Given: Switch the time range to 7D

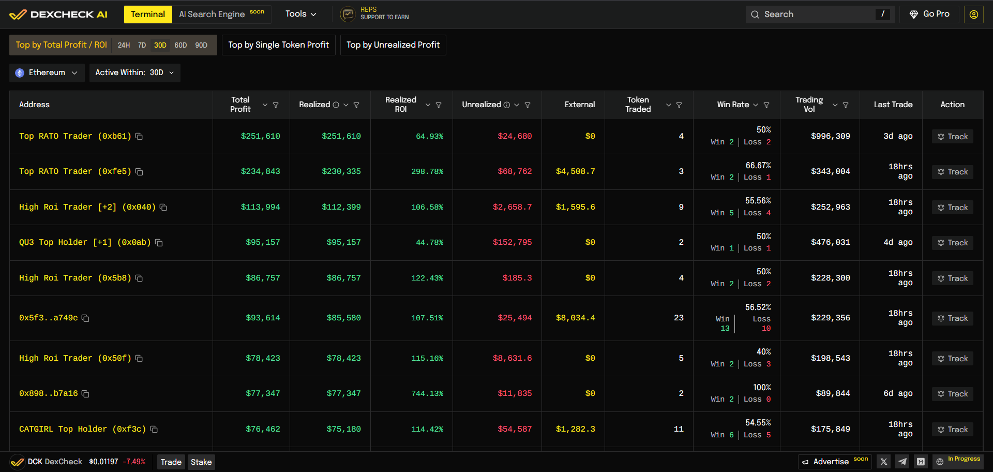Looking at the screenshot, I should (x=142, y=46).
